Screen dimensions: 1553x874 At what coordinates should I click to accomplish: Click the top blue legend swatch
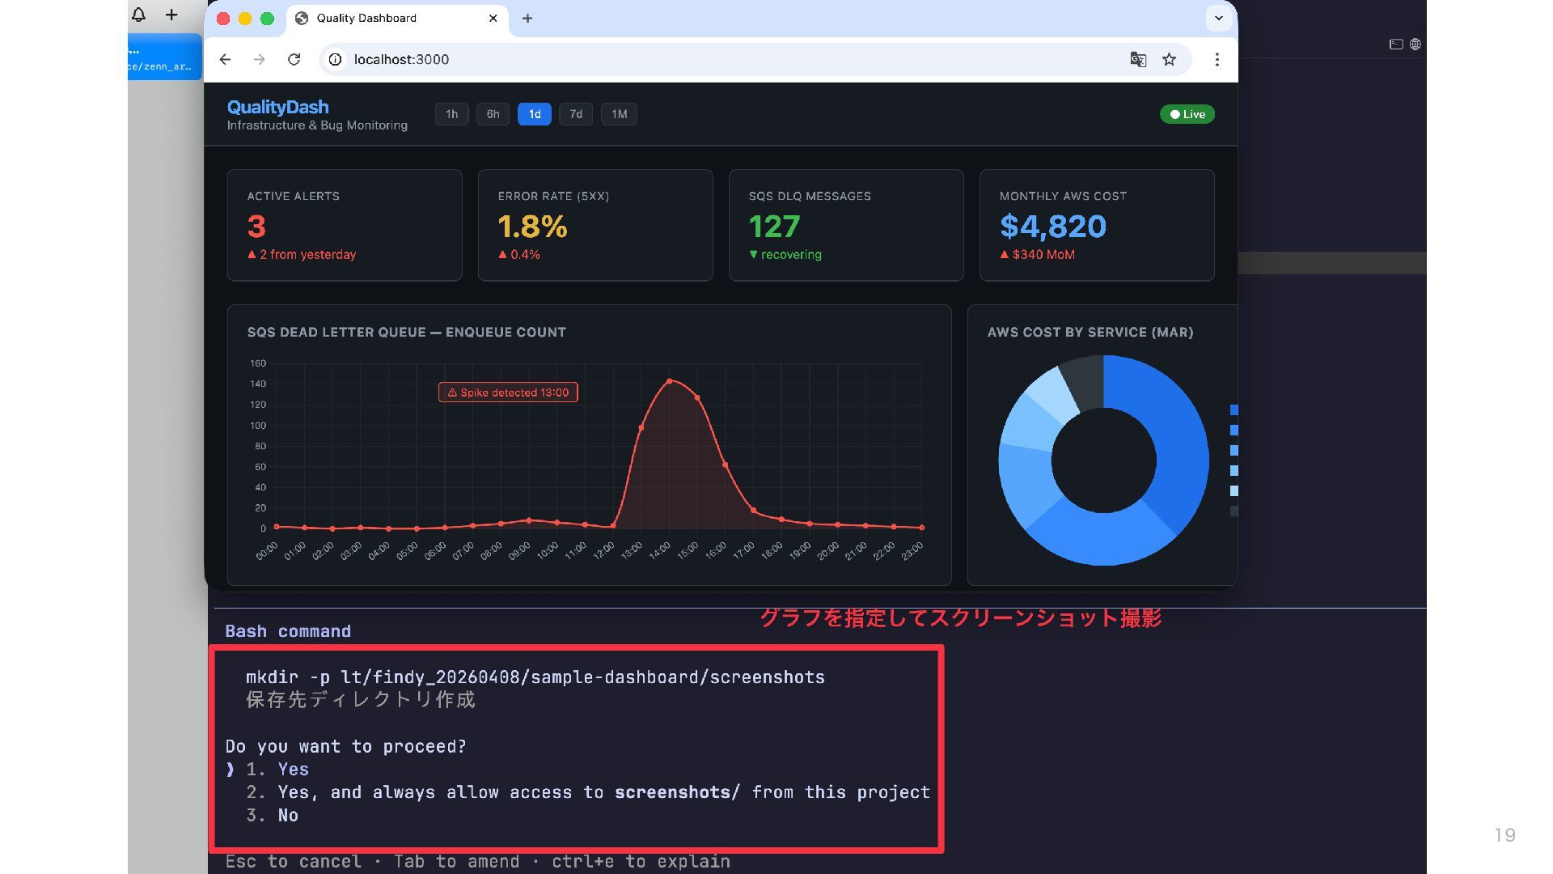pos(1234,410)
